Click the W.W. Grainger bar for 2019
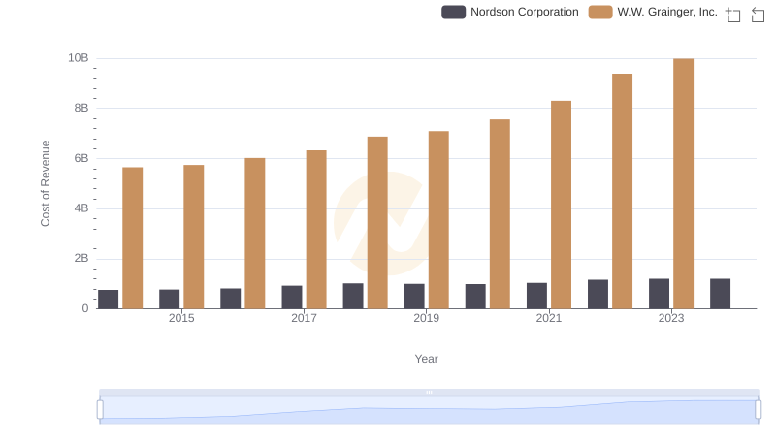Screen dimensions: 776x447 click(x=438, y=220)
